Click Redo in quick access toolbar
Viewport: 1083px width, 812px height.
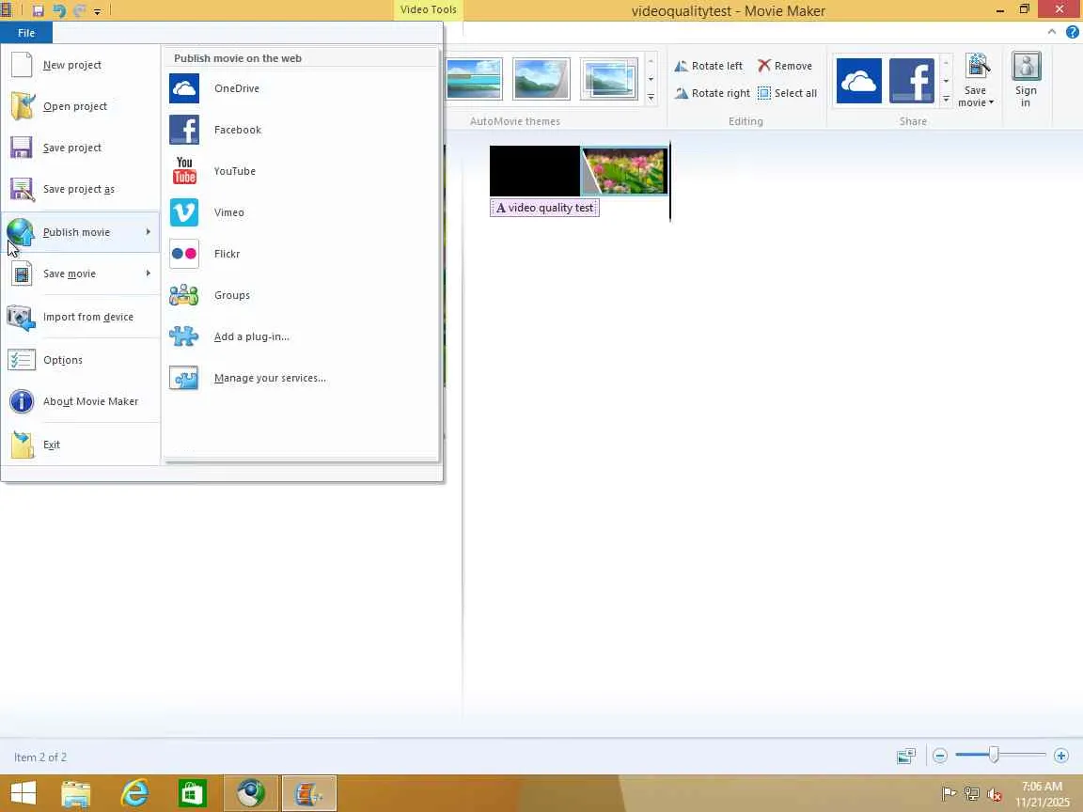coord(79,10)
